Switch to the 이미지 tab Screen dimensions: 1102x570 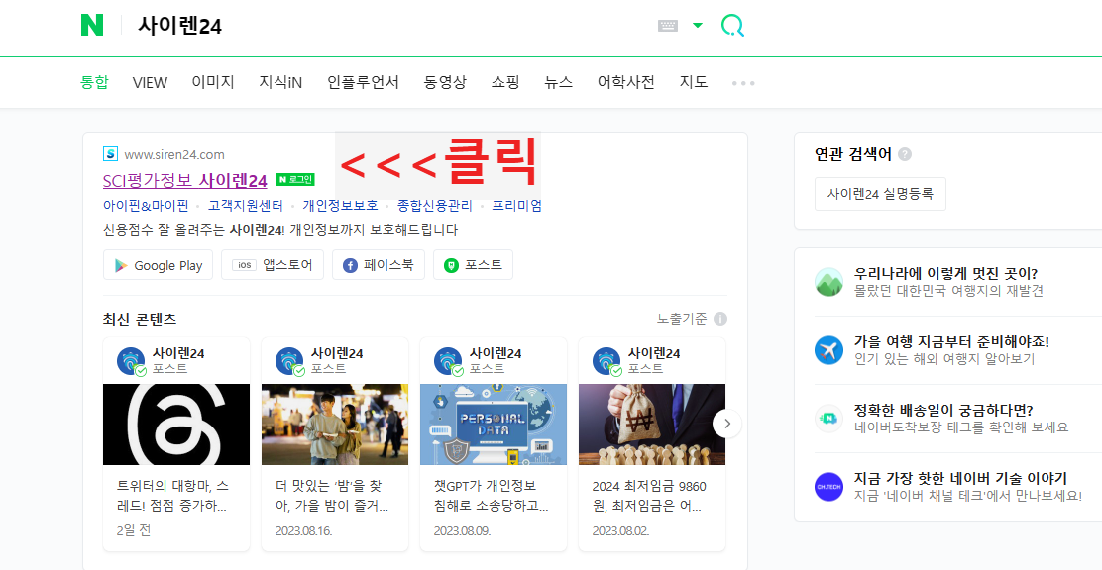pyautogui.click(x=213, y=82)
